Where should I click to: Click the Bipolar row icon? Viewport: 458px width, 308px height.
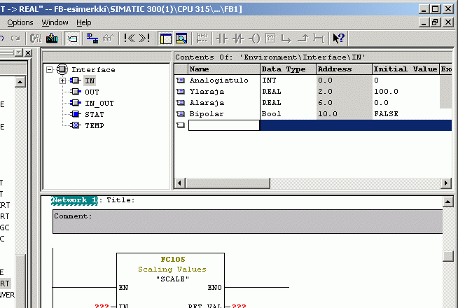click(x=181, y=113)
